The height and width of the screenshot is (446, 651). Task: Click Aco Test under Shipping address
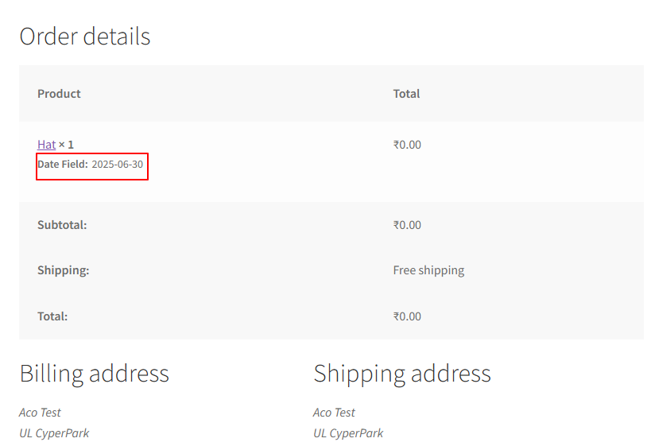coord(334,413)
